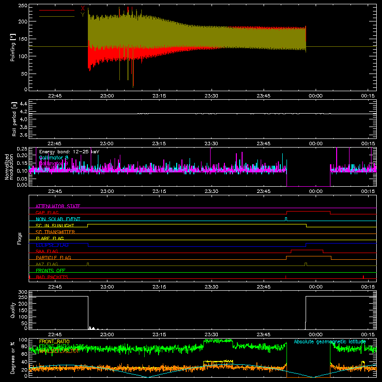Click the 'Quality' vertical axis title
The height and width of the screenshot is (382, 382).
tap(13, 310)
